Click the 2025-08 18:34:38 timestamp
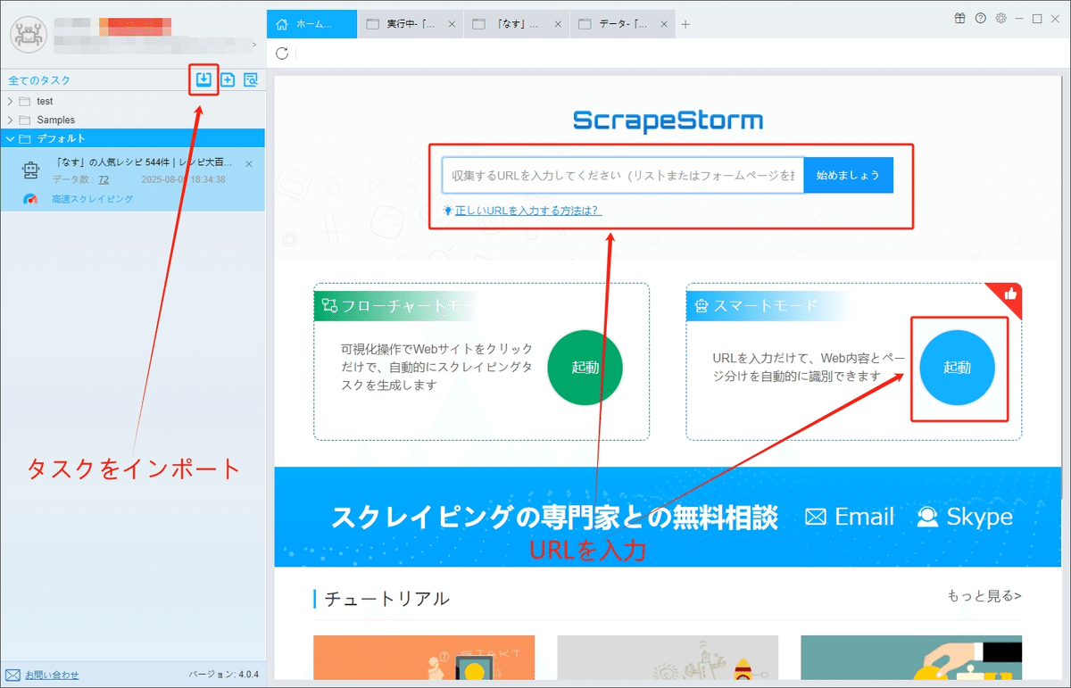Viewport: 1071px width, 688px height. coord(183,179)
